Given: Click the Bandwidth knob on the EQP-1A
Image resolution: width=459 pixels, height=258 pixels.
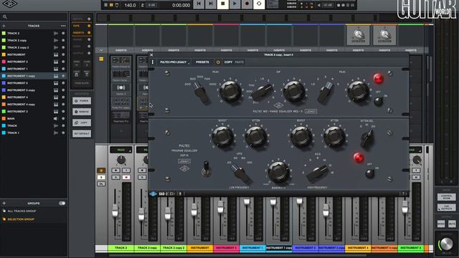Looking at the screenshot, I should 279,172.
